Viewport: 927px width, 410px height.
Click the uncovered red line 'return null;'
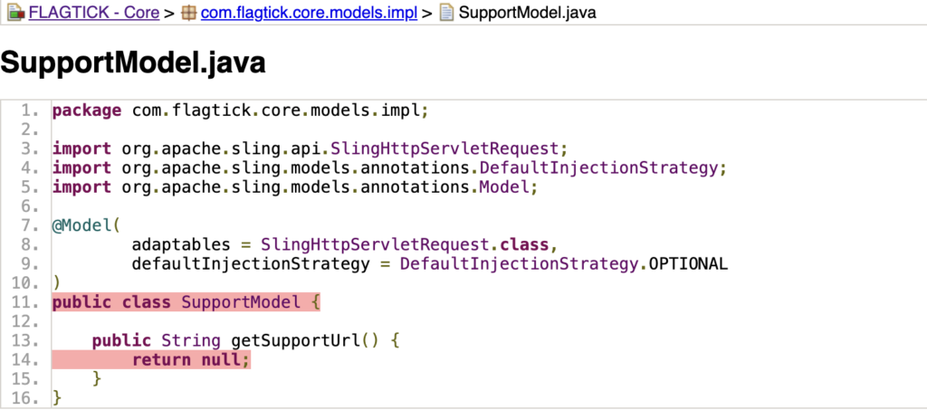tap(190, 360)
